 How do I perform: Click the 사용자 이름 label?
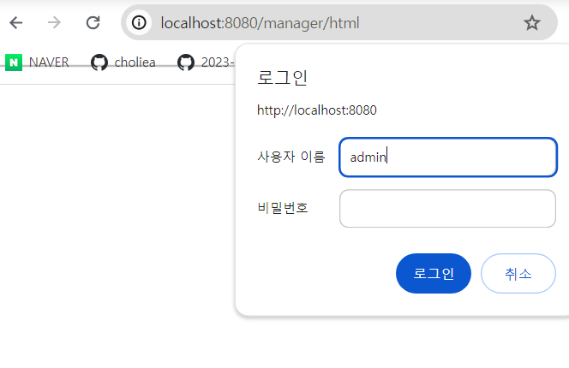pos(291,157)
